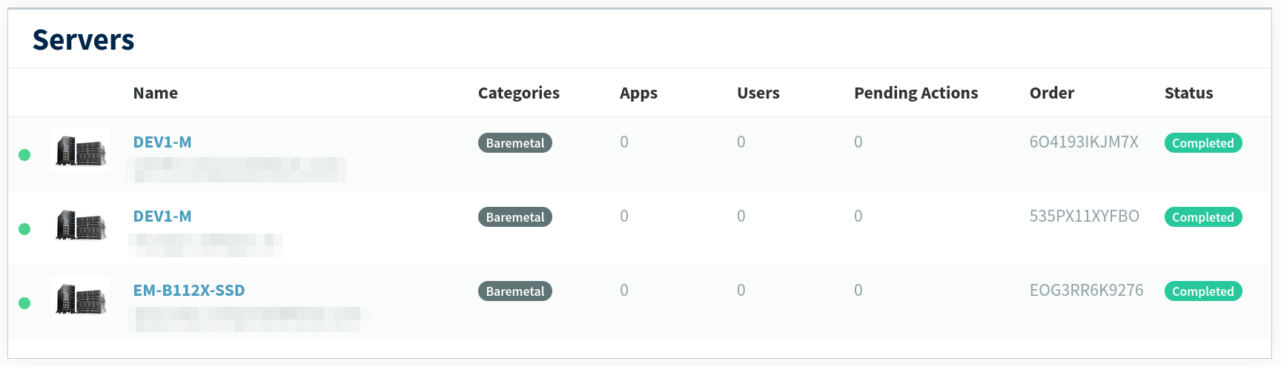The height and width of the screenshot is (367, 1281).
Task: Click Completed status badge for EM-B112X-SSD
Action: tap(1202, 291)
